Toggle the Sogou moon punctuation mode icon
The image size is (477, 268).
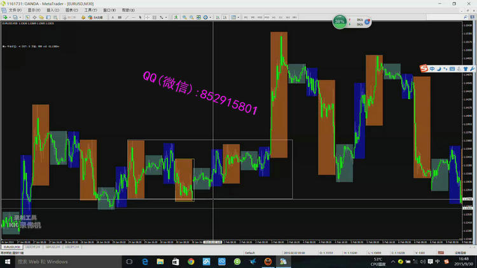(440, 69)
